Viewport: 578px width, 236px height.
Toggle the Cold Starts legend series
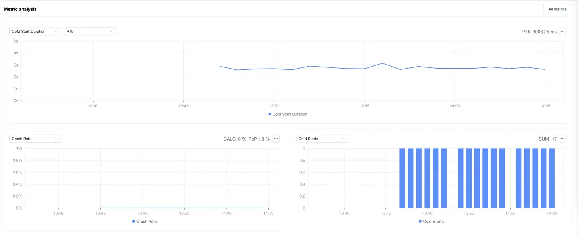433,222
